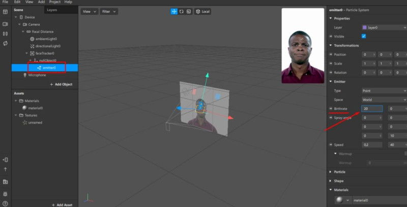Collapse the Warmup subsection
The width and height of the screenshot is (407, 207).
click(336, 154)
